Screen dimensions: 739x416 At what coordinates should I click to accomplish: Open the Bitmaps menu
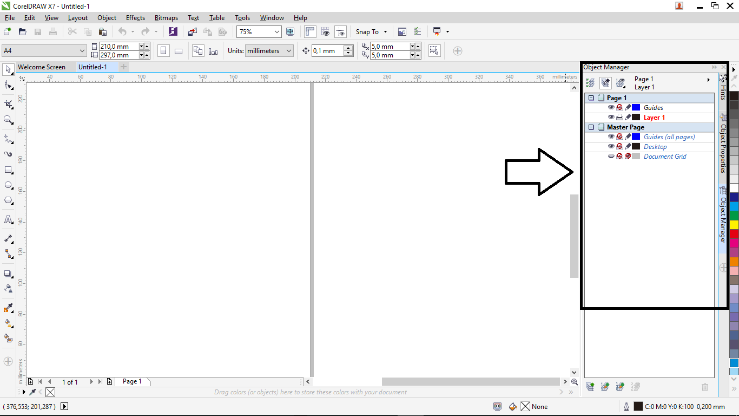tap(166, 17)
